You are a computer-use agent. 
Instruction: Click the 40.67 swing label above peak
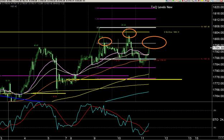pos(36,46)
